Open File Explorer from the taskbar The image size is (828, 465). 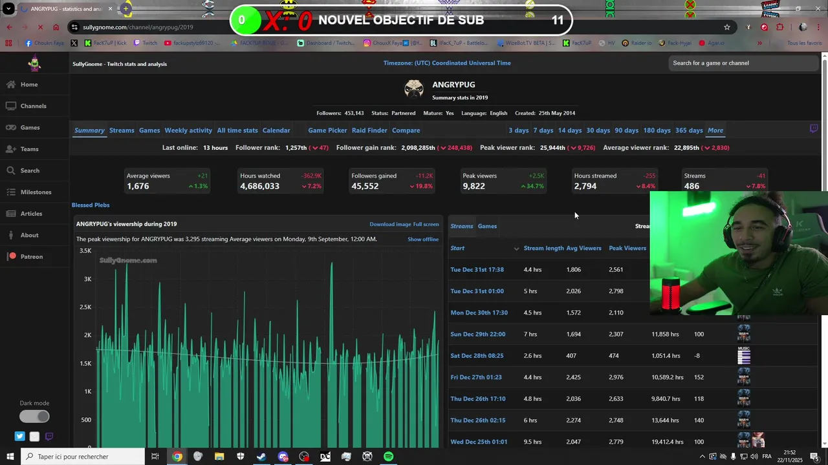click(x=219, y=457)
